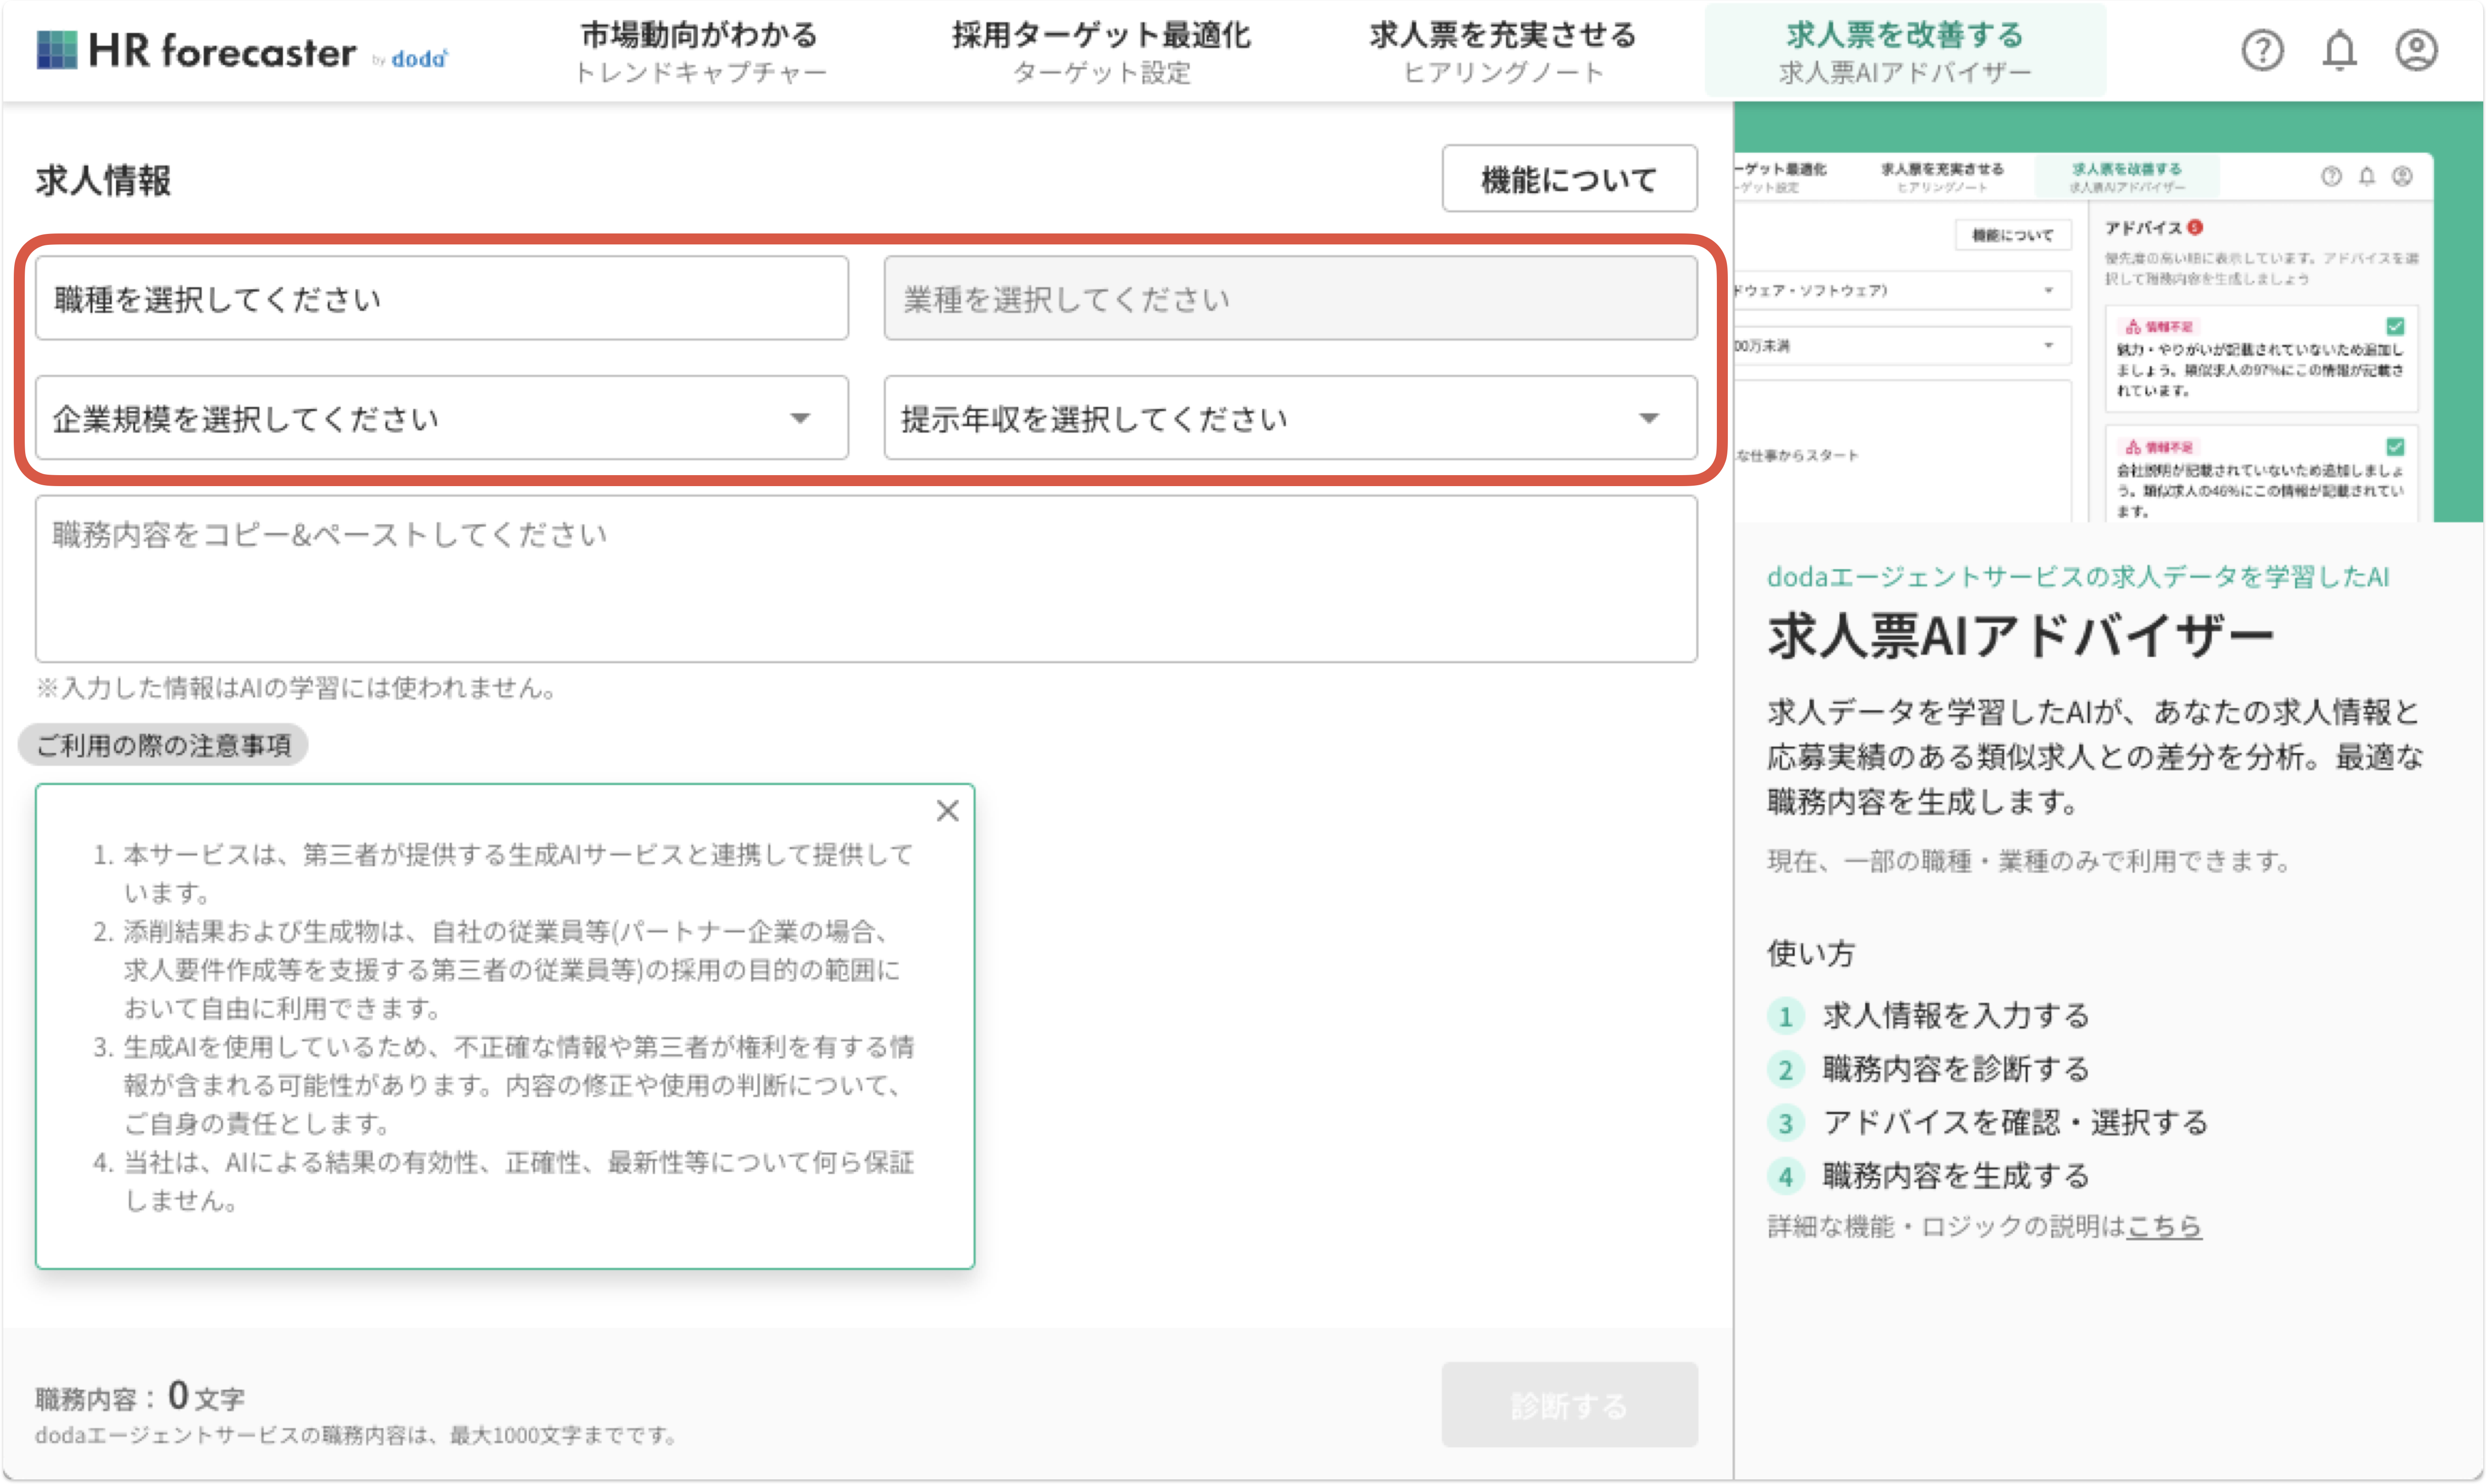Click the help question mark icon
The width and height of the screenshot is (2486, 1484).
point(2262,50)
